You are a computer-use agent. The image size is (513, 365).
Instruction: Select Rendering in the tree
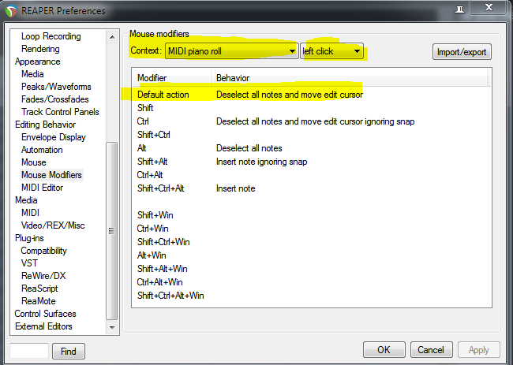pos(40,49)
